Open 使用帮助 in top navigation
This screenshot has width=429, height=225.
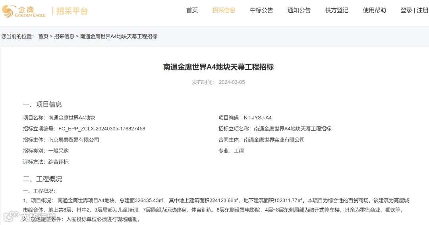pos(374,10)
